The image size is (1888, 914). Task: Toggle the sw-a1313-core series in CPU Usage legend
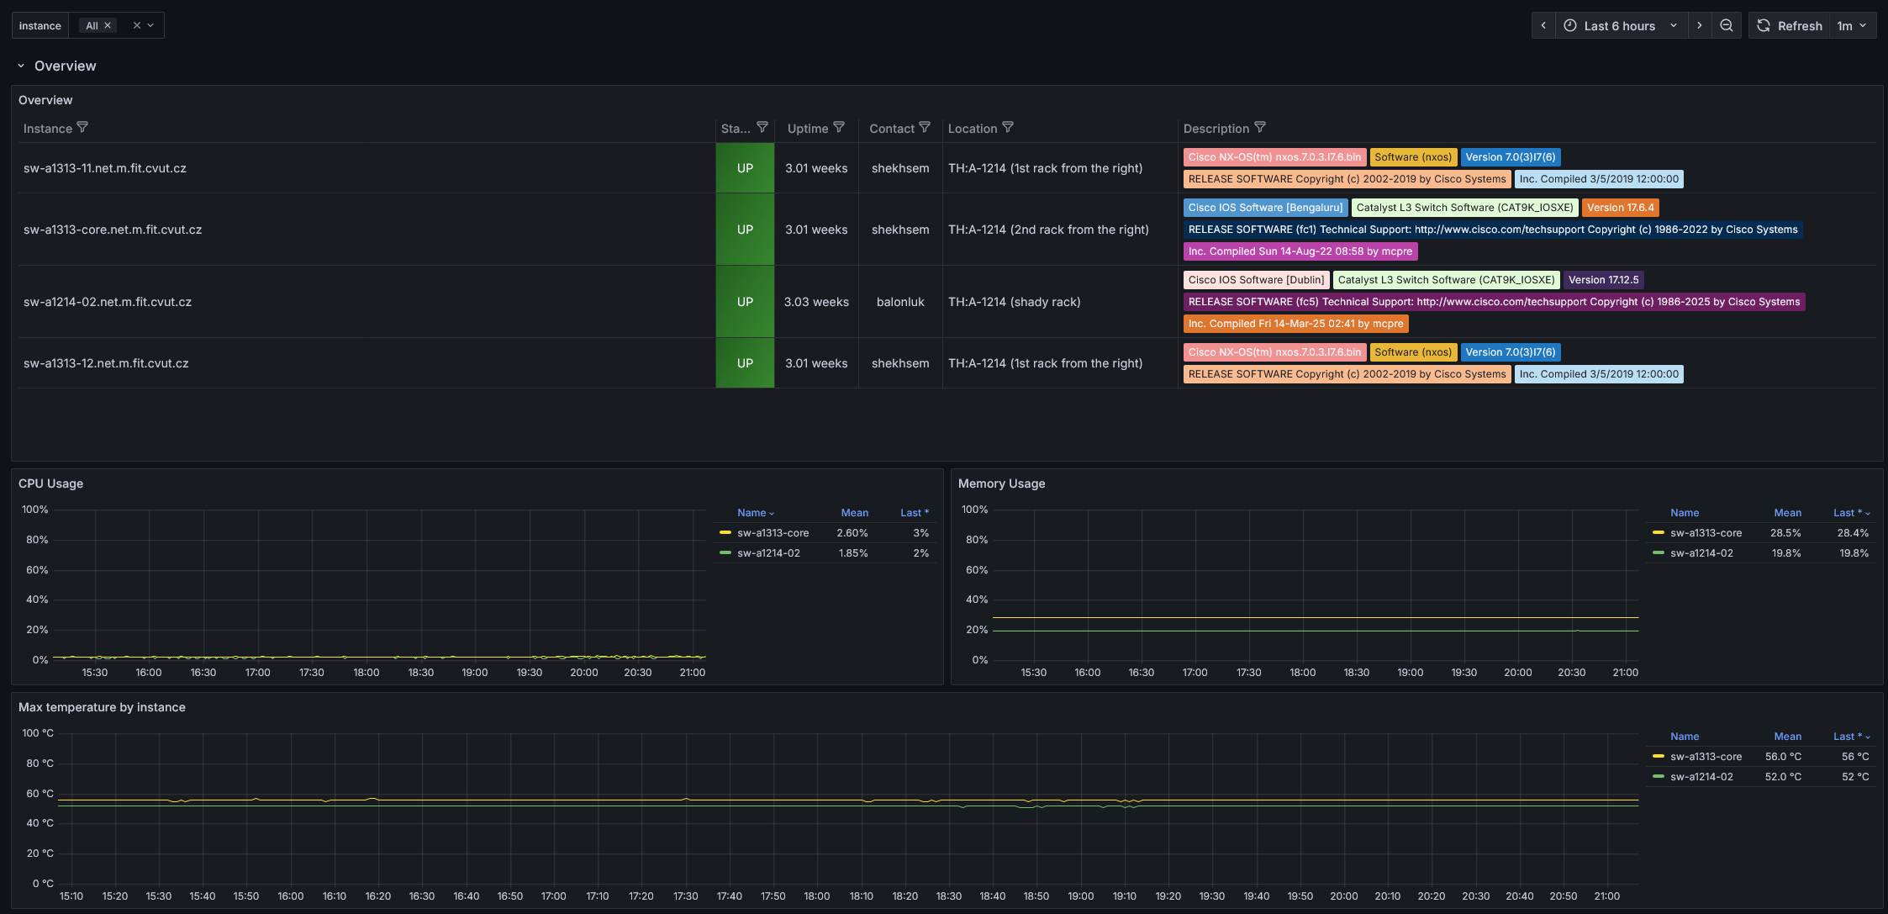pos(773,532)
